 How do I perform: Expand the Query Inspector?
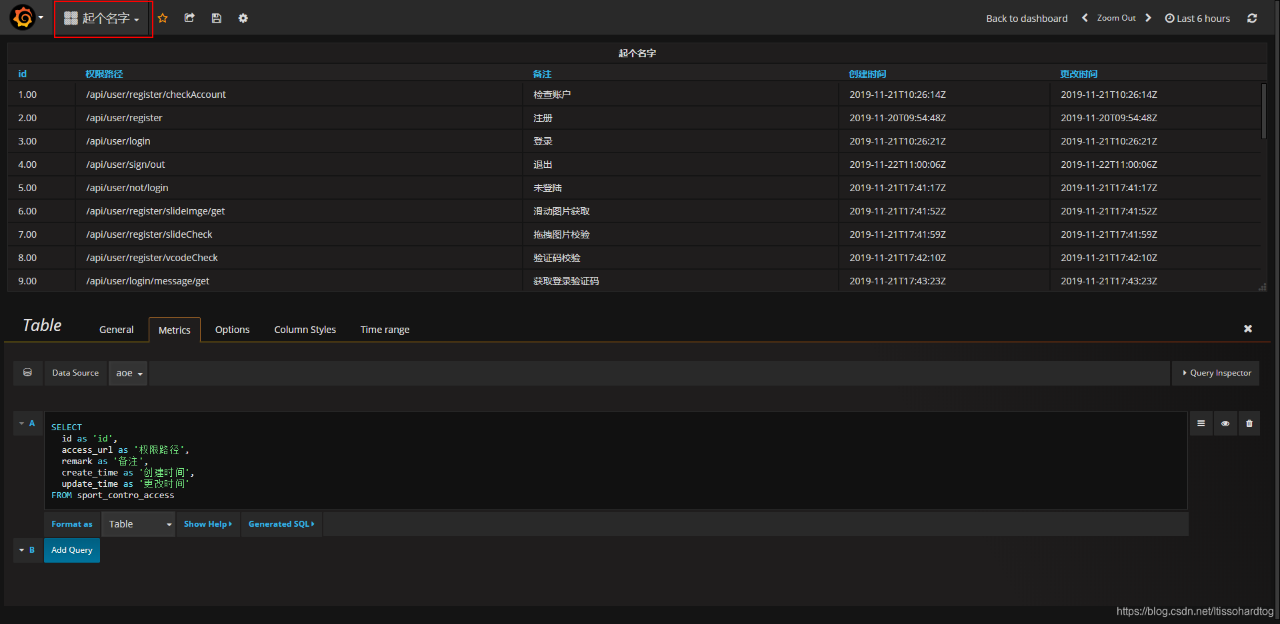(x=1217, y=373)
